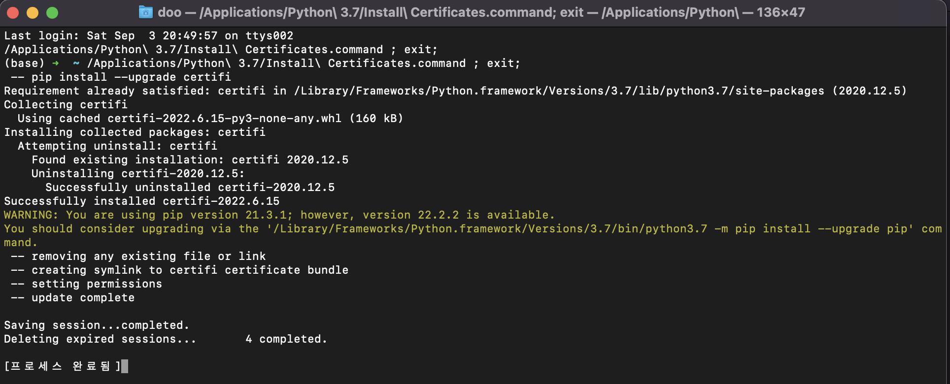Click the '136×47' window size in title
Viewport: 950px width, 384px height.
pyautogui.click(x=781, y=12)
